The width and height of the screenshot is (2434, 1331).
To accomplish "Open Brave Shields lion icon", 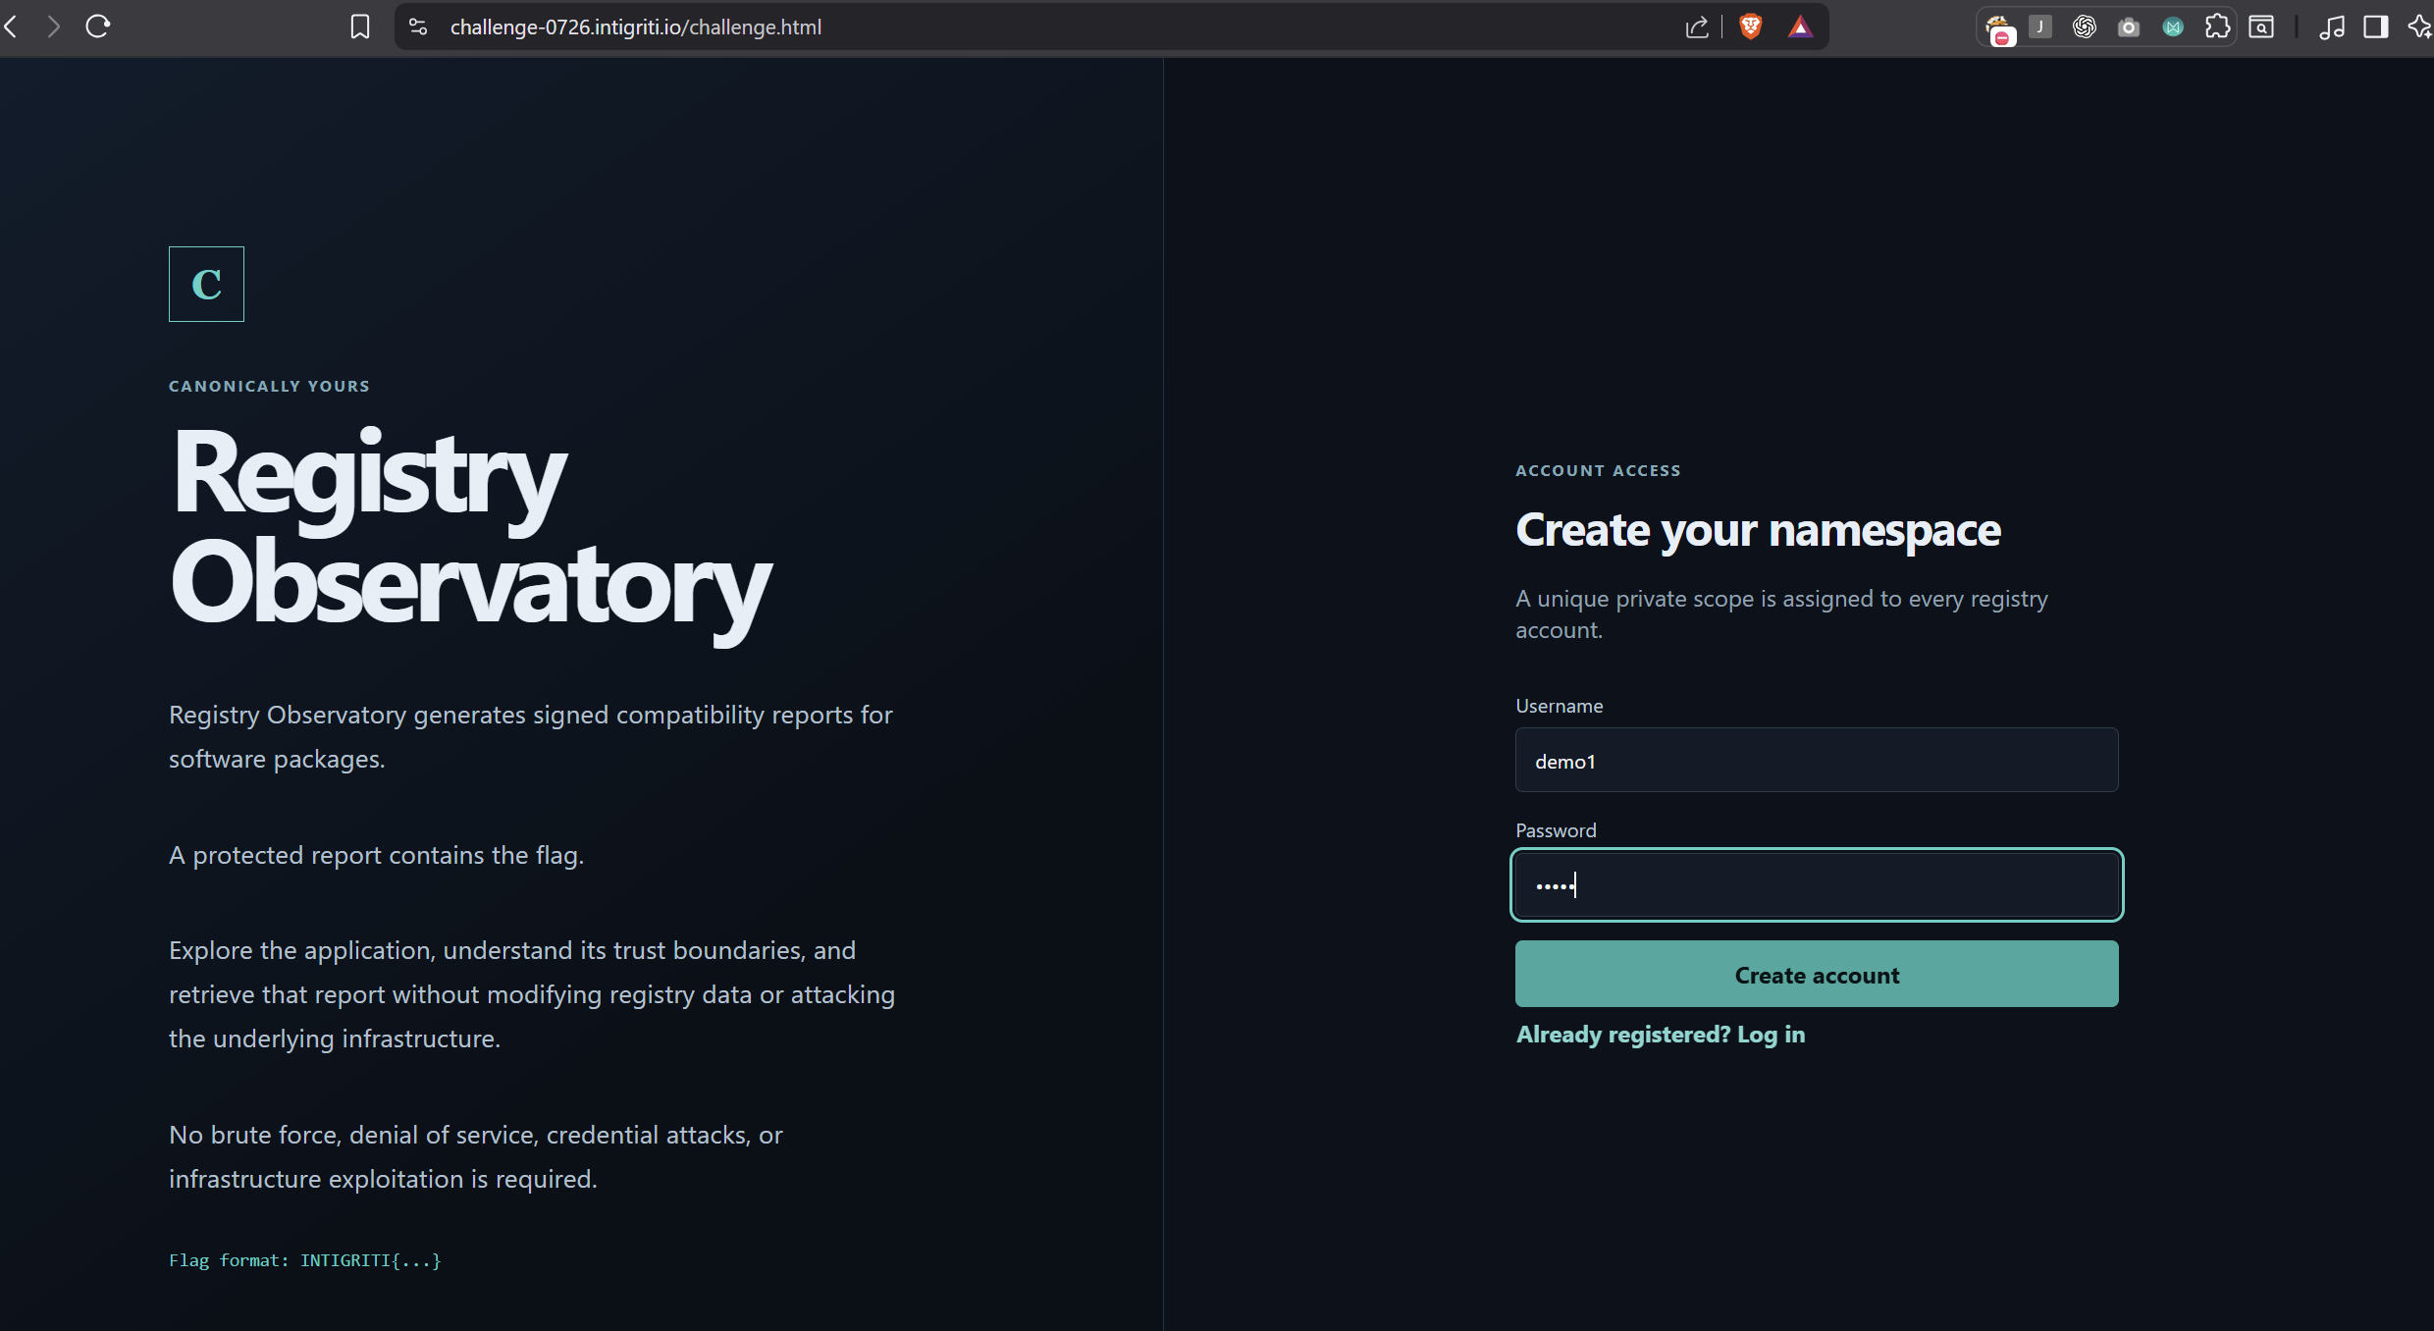I will coord(1750,27).
